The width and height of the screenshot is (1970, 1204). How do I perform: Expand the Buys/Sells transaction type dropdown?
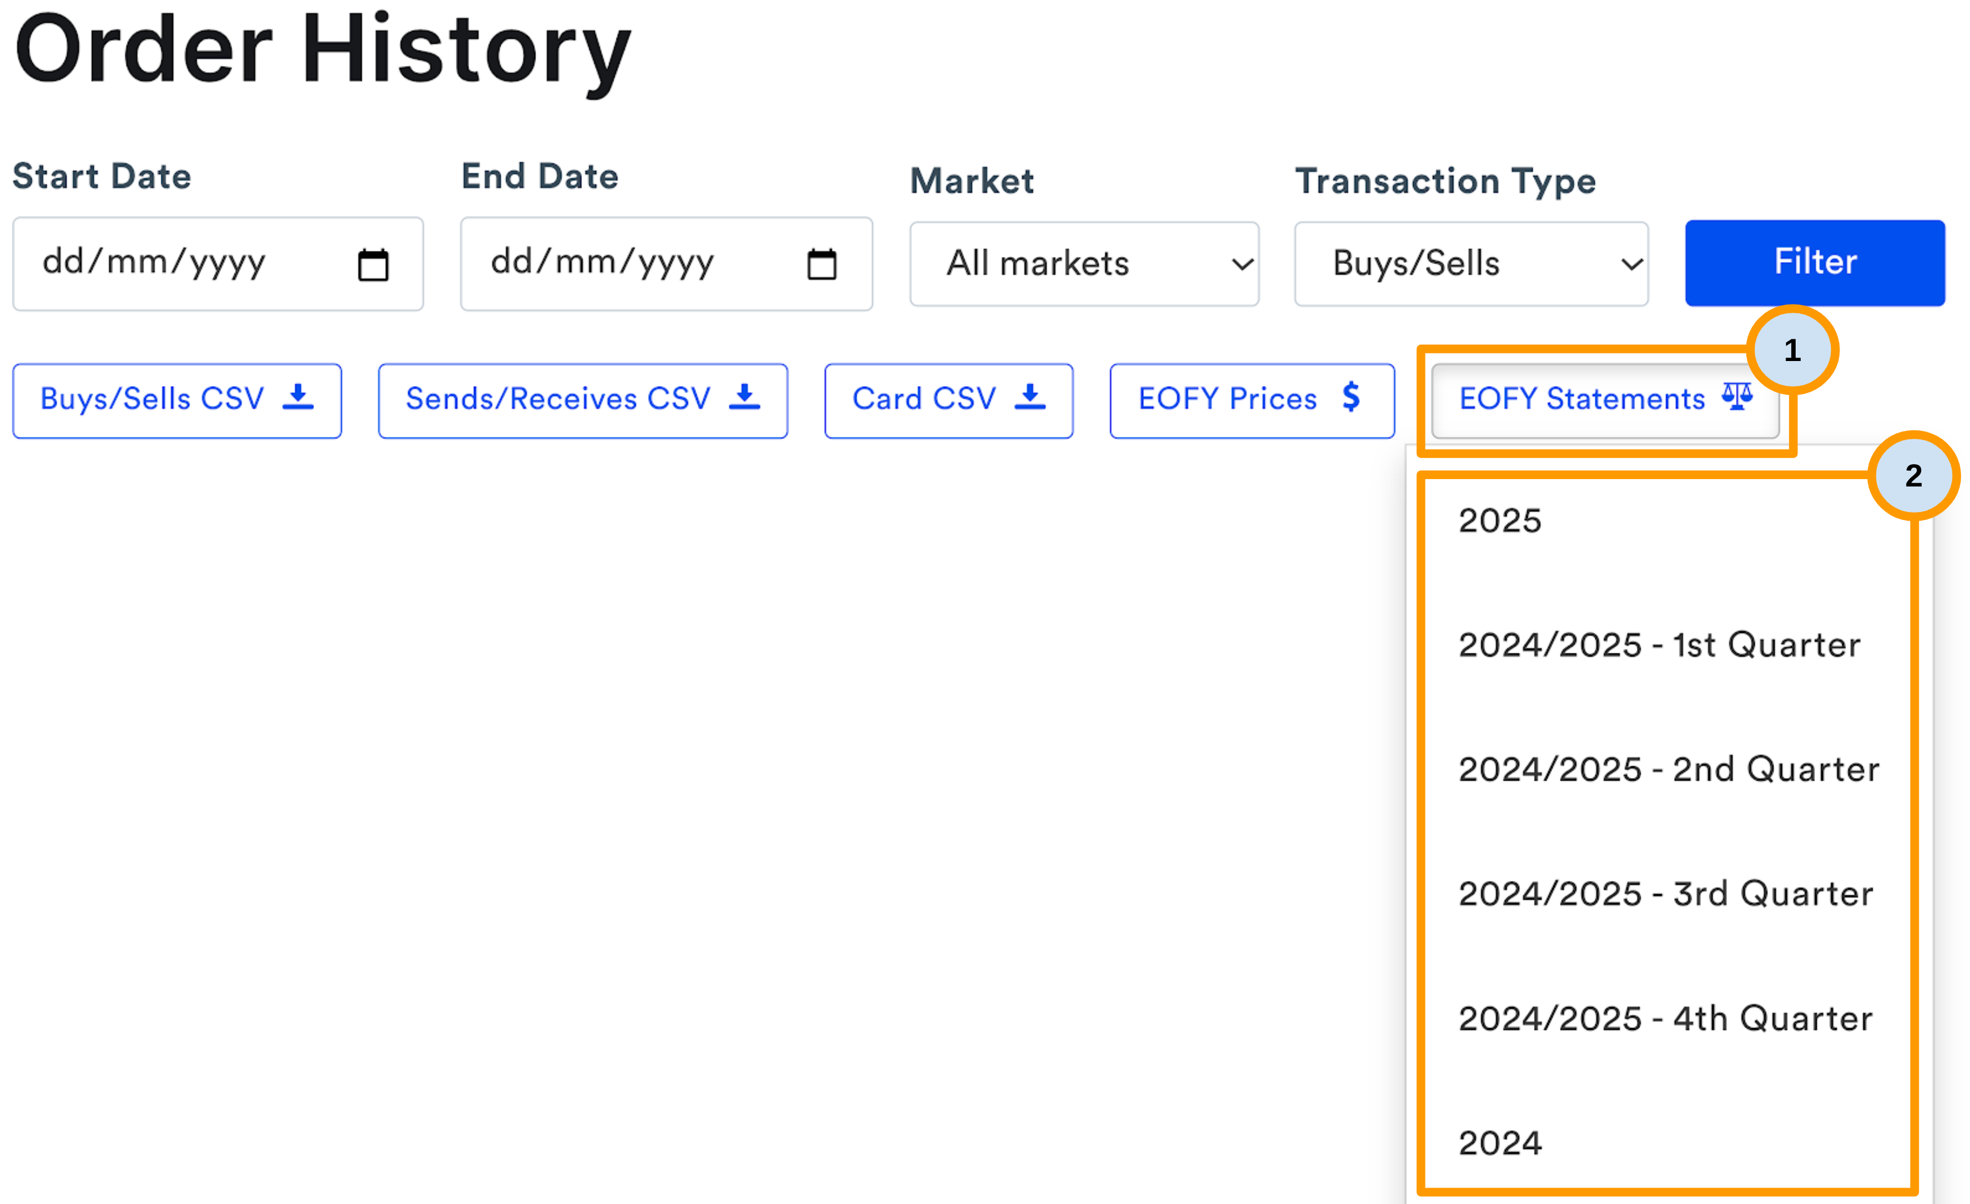1471,264
